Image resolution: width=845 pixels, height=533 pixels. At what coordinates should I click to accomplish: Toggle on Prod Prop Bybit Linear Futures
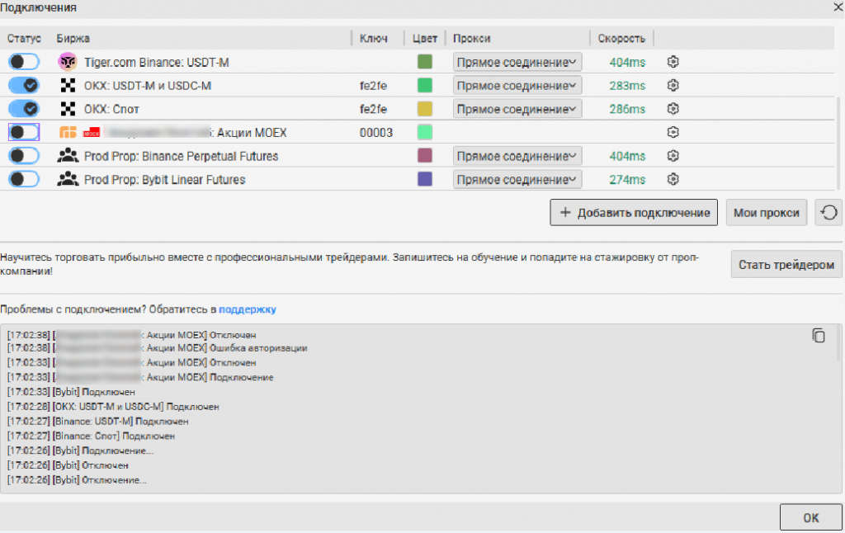24,179
